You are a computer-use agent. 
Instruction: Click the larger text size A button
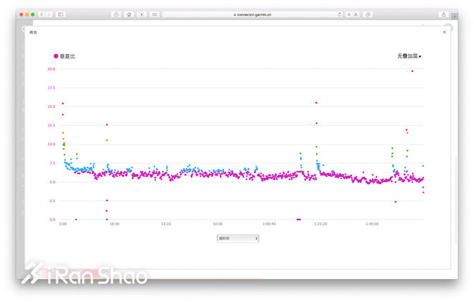(x=356, y=14)
